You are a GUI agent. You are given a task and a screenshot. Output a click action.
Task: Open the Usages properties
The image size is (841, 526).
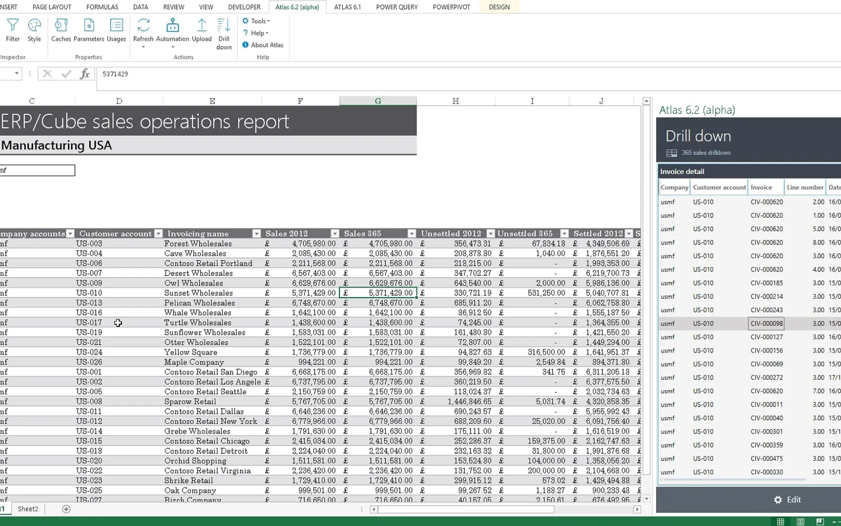point(116,30)
